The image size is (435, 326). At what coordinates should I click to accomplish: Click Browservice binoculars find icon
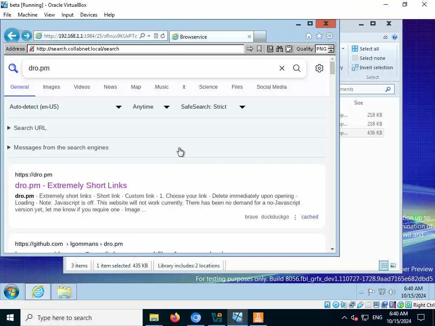pyautogui.click(x=280, y=49)
